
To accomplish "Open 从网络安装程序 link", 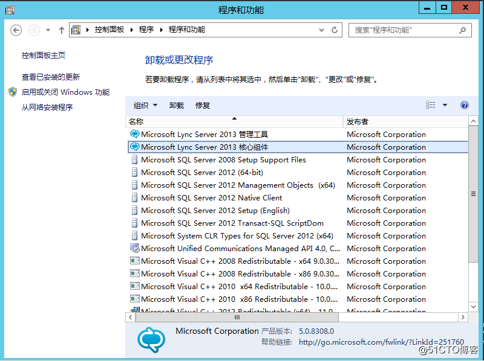I will point(47,107).
